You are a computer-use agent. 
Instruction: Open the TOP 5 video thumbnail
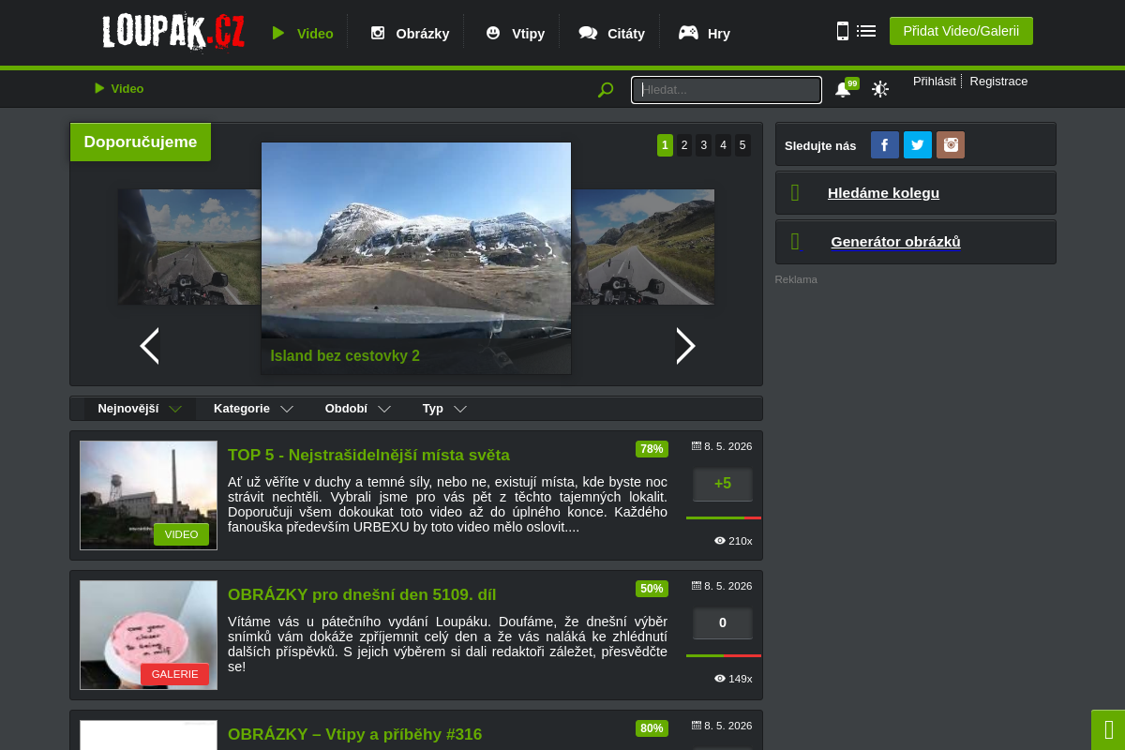[x=148, y=495]
